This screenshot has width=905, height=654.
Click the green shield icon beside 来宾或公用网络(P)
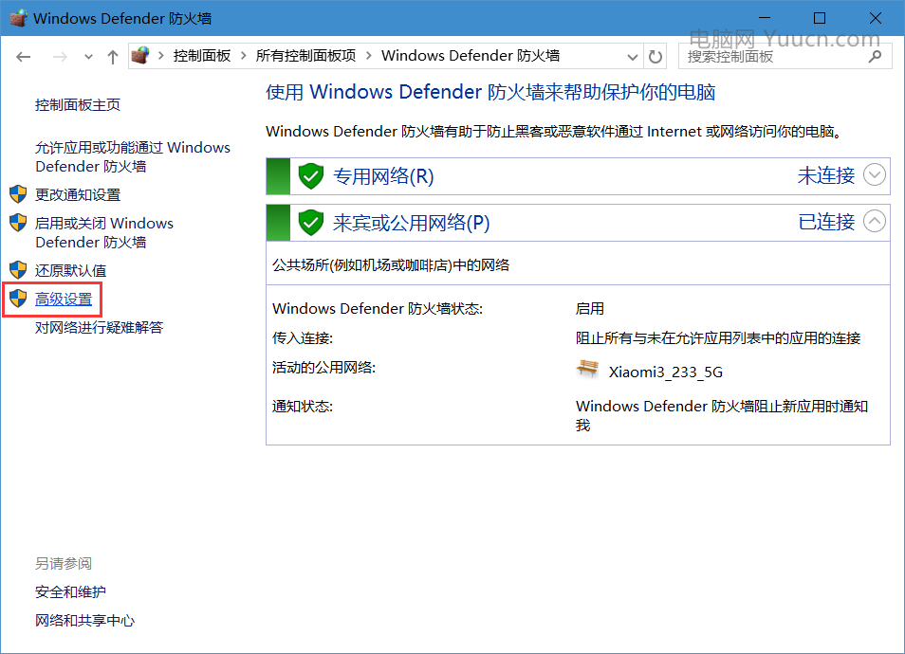click(310, 222)
